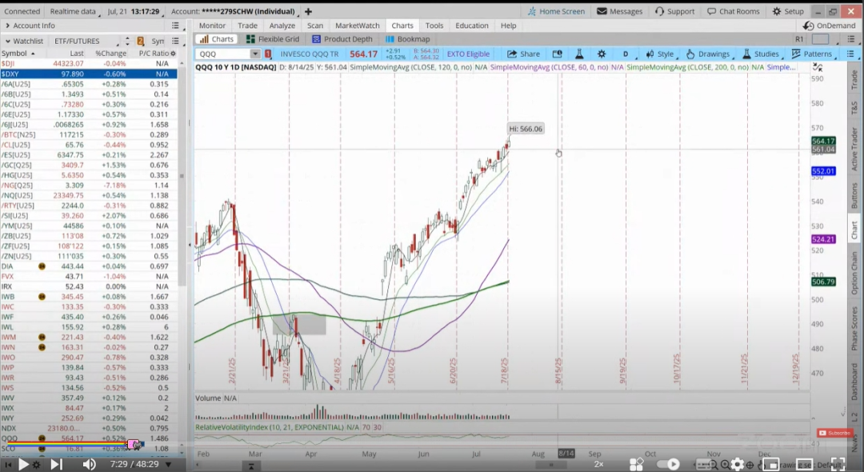Click the arrows icon below Patterns
The height and width of the screenshot is (472, 864).
[x=818, y=67]
